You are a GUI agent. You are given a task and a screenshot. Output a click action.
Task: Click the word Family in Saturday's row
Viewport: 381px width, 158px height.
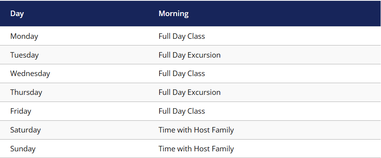223,130
